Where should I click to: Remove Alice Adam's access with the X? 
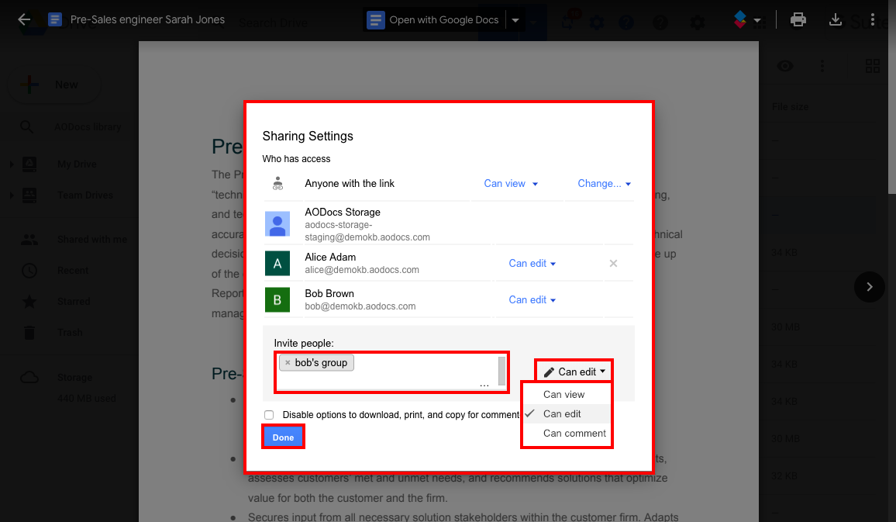click(613, 264)
